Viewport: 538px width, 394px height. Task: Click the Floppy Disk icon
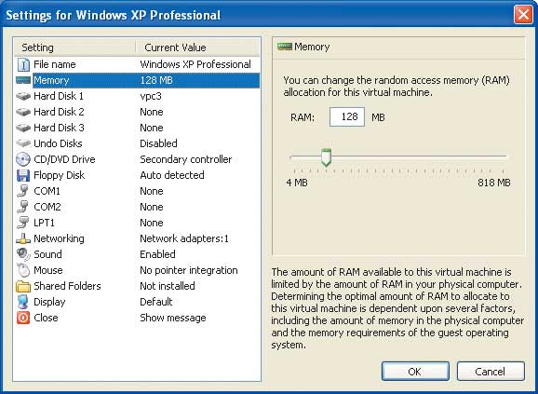point(23,175)
